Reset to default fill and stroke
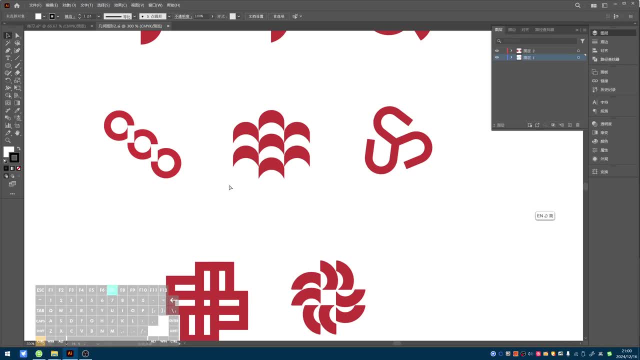 click(x=5, y=161)
